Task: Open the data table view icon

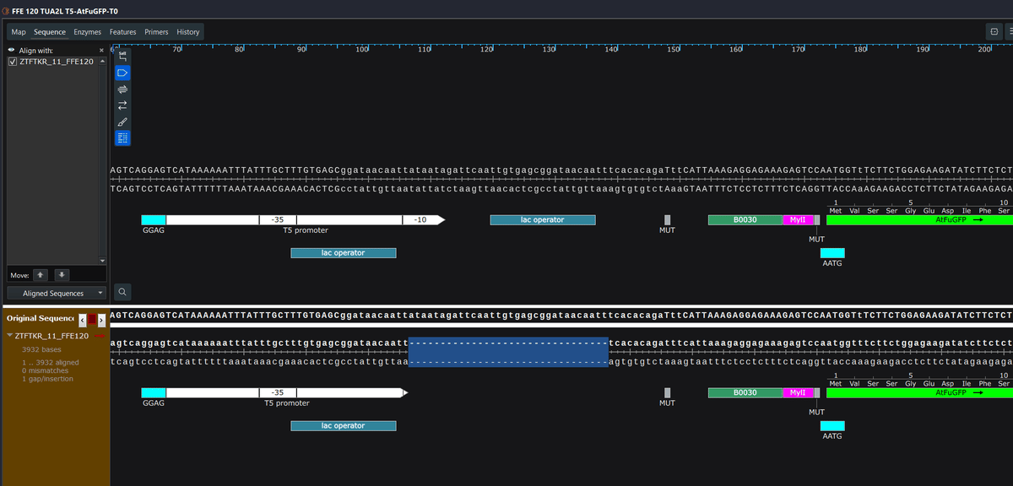Action: (122, 138)
